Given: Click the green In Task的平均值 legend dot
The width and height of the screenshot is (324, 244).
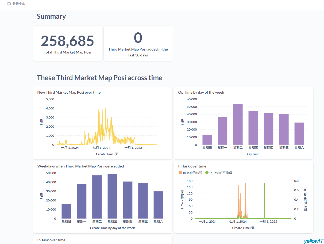Looking at the screenshot, I should pos(207,173).
